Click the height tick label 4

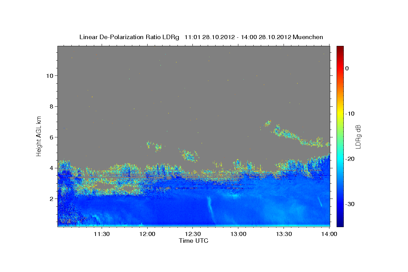pyautogui.click(x=52, y=168)
